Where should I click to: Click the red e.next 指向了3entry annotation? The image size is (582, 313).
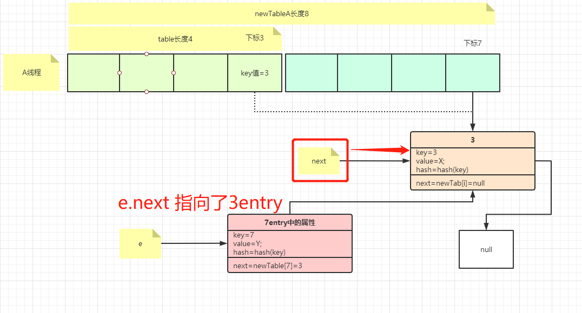tap(199, 203)
